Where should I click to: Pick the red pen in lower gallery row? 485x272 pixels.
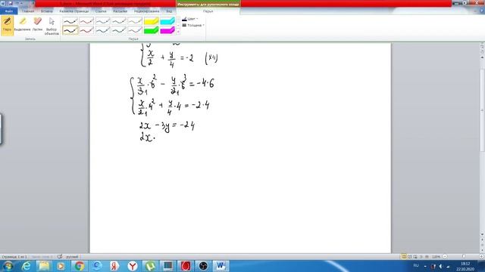(86, 30)
